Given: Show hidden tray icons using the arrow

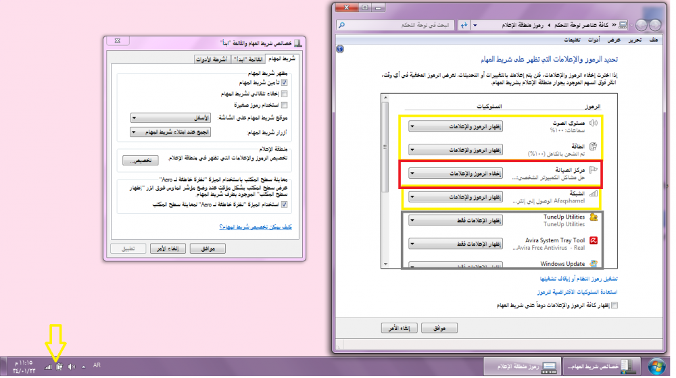Looking at the screenshot, I should click(x=84, y=366).
